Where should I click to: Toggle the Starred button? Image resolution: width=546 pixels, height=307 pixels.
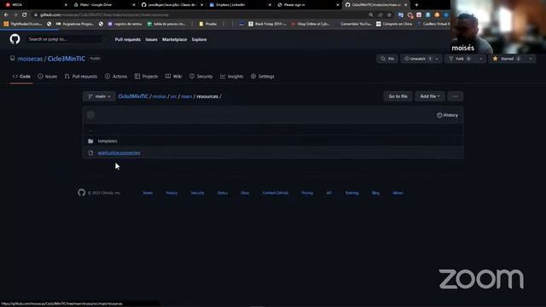(506, 59)
